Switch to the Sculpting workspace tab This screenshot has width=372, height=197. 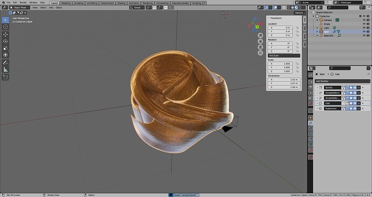pos(79,3)
